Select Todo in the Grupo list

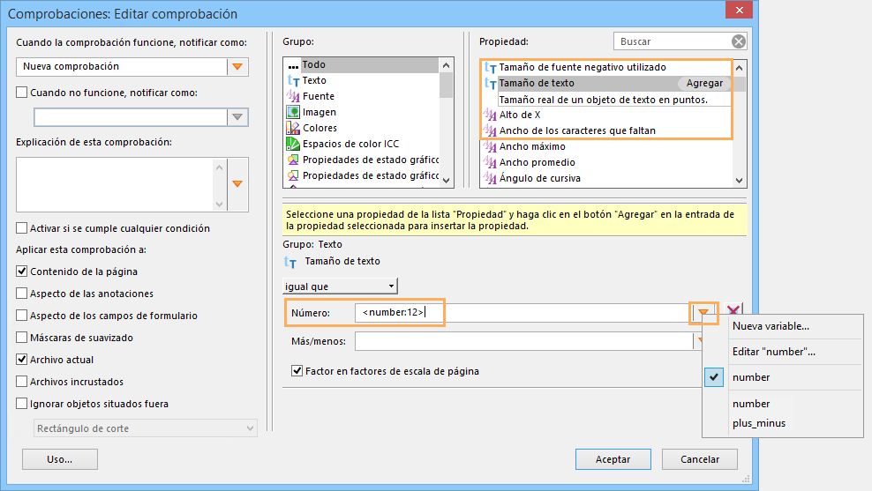pos(362,65)
